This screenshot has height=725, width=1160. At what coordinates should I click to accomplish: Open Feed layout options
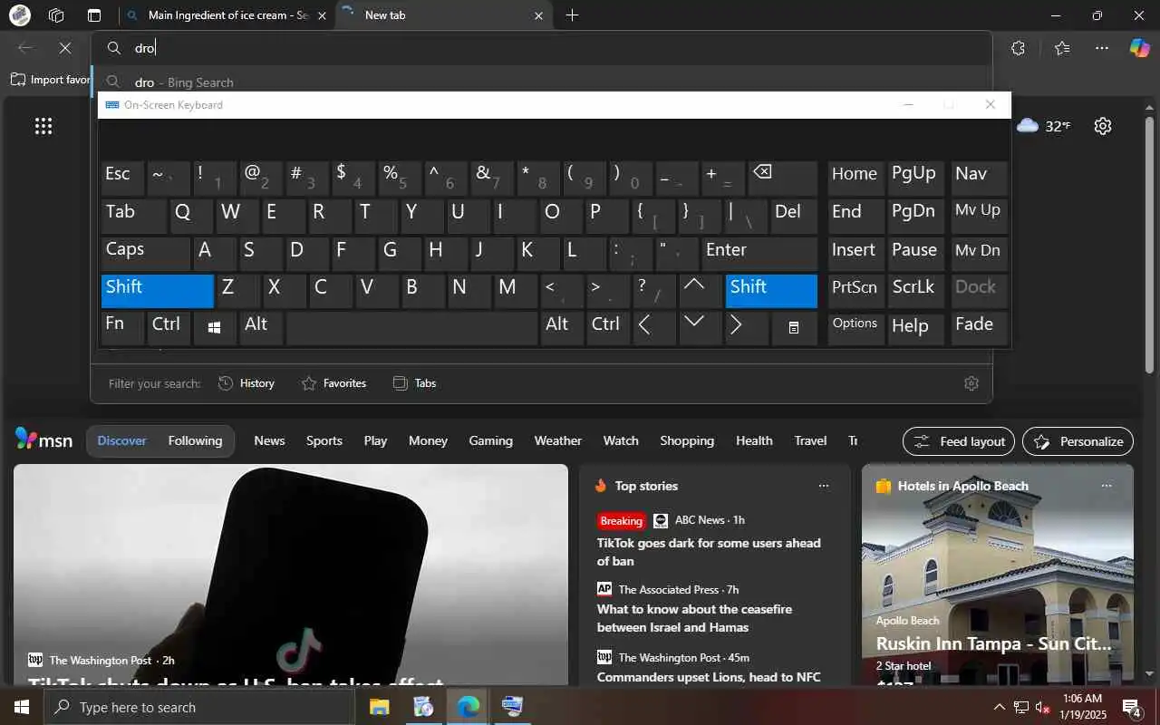pyautogui.click(x=960, y=441)
